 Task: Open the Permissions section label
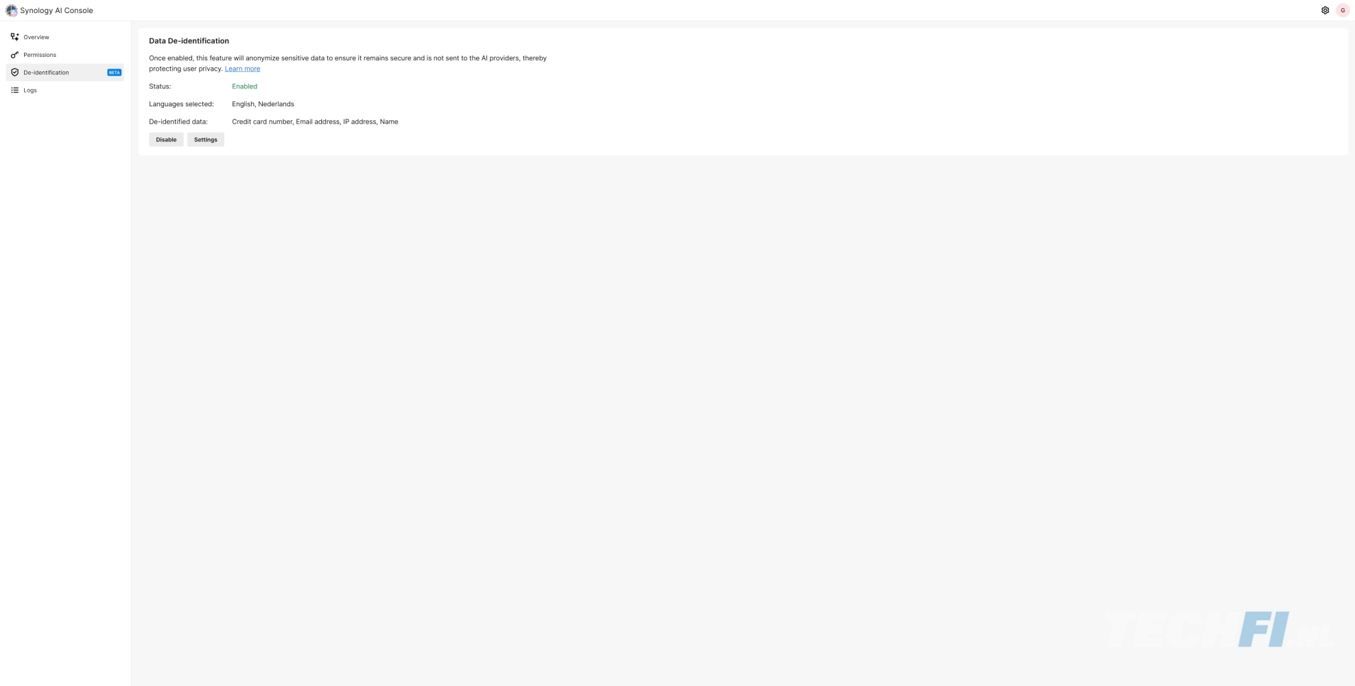pos(40,55)
